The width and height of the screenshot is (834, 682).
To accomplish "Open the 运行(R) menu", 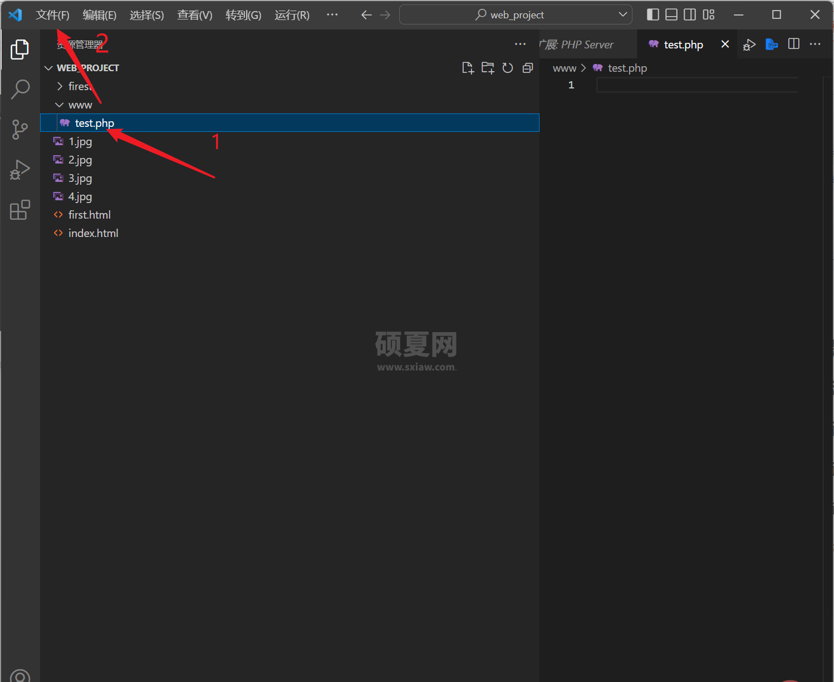I will (292, 15).
